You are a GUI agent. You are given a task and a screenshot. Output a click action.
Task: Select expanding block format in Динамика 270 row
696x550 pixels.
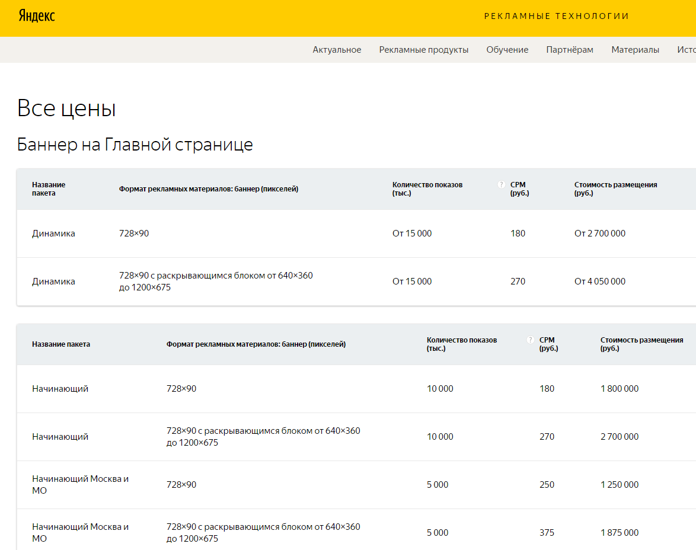pos(216,282)
